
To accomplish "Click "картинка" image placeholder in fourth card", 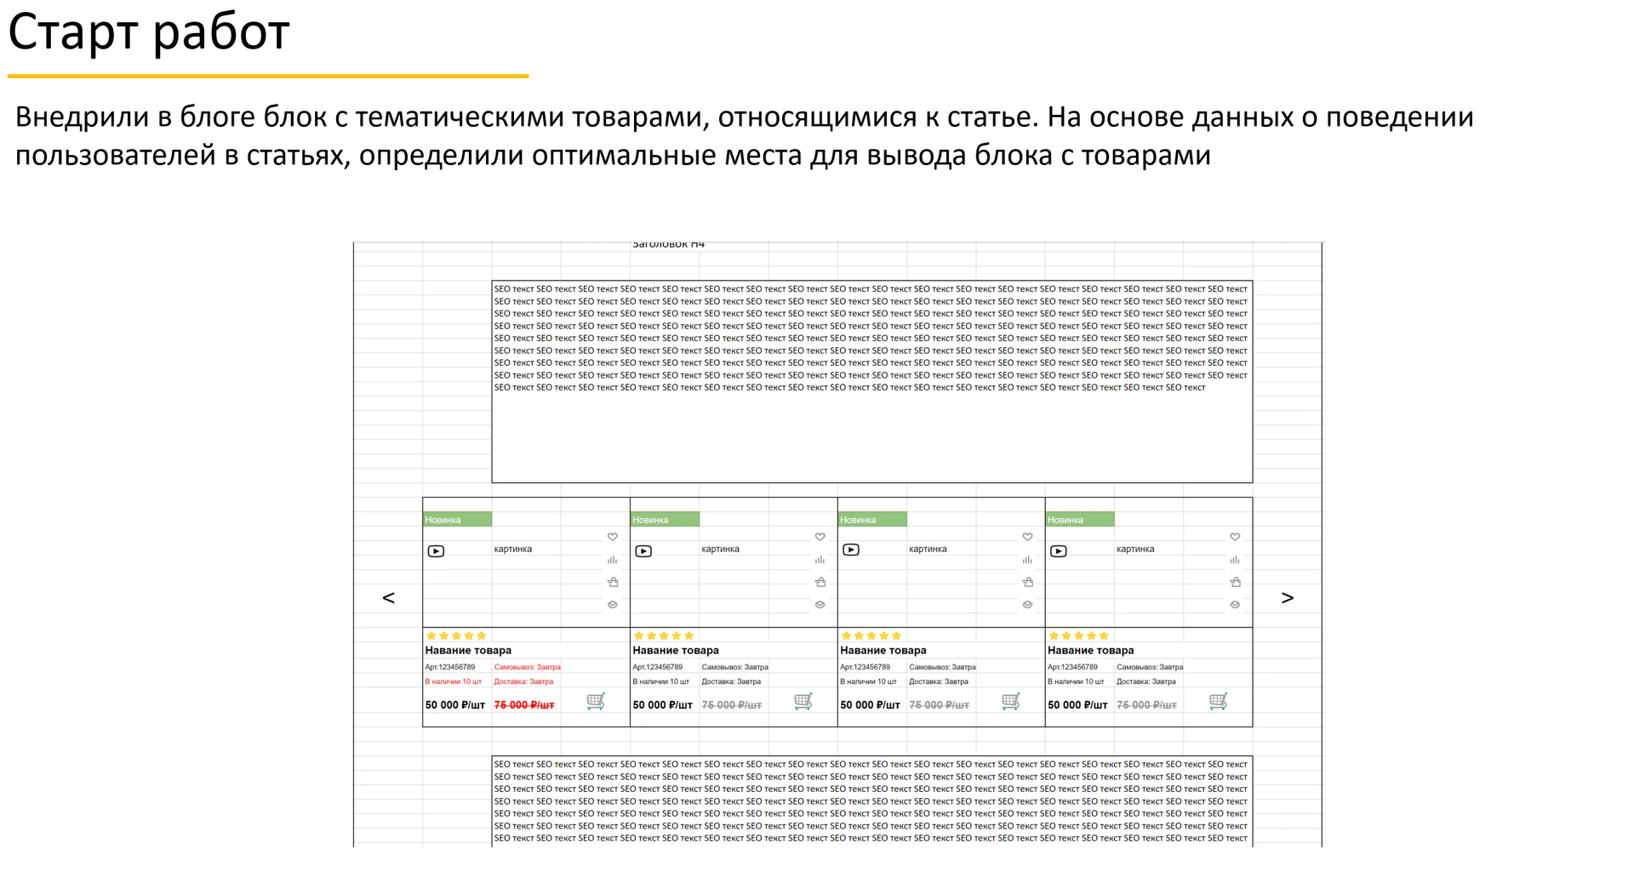I will tap(1135, 550).
